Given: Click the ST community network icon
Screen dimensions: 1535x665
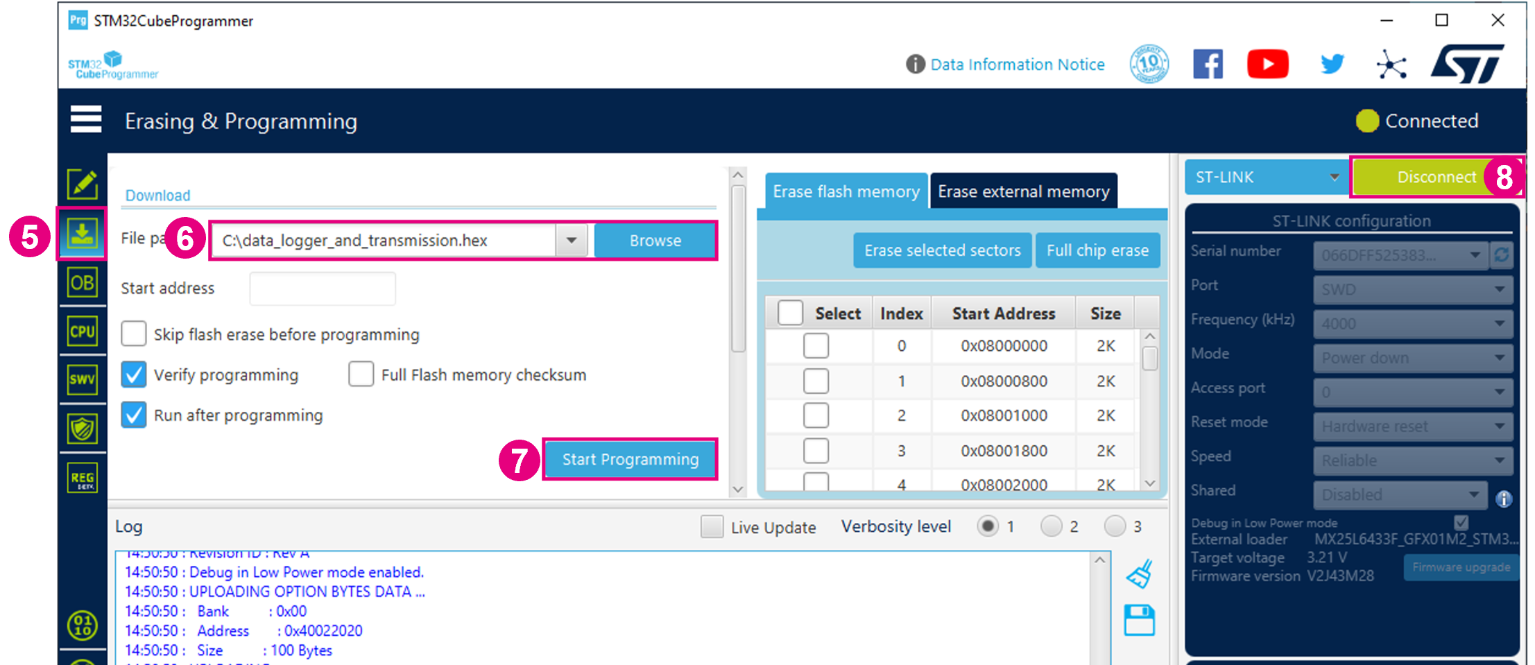Looking at the screenshot, I should 1391,64.
